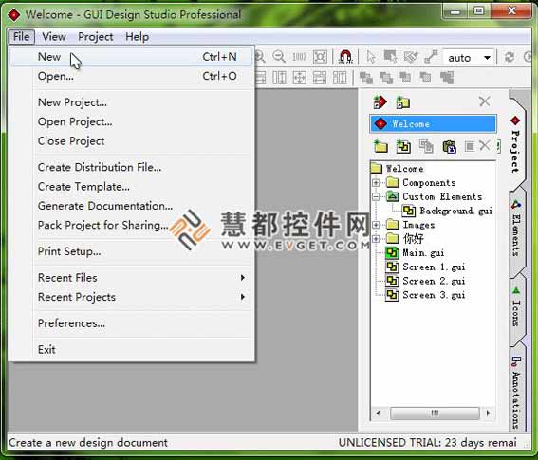This screenshot has width=538, height=460.
Task: Choose Close Project menu entry
Action: click(x=132, y=141)
